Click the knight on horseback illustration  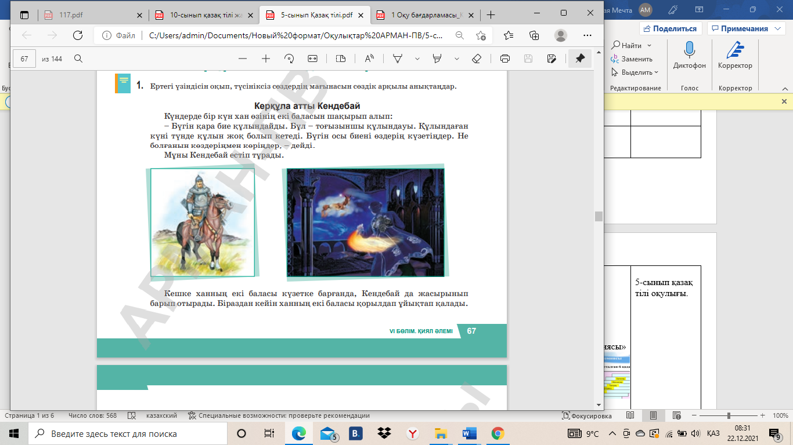[203, 222]
